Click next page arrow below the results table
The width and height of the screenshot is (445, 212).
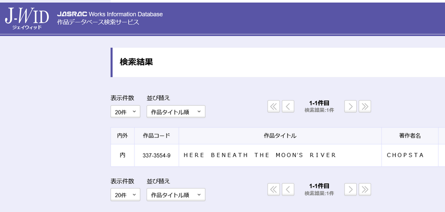click(351, 189)
